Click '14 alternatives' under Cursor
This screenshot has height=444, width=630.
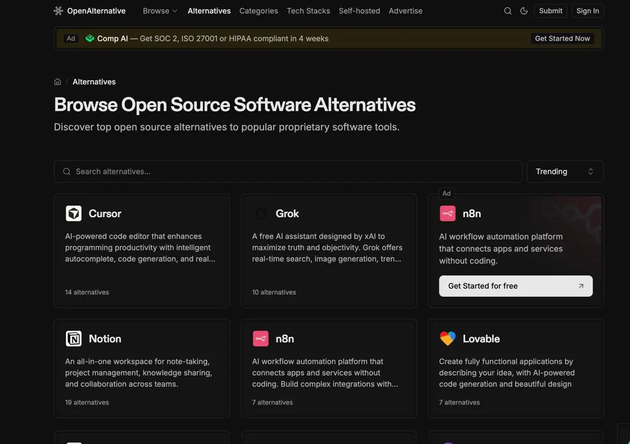pyautogui.click(x=87, y=292)
